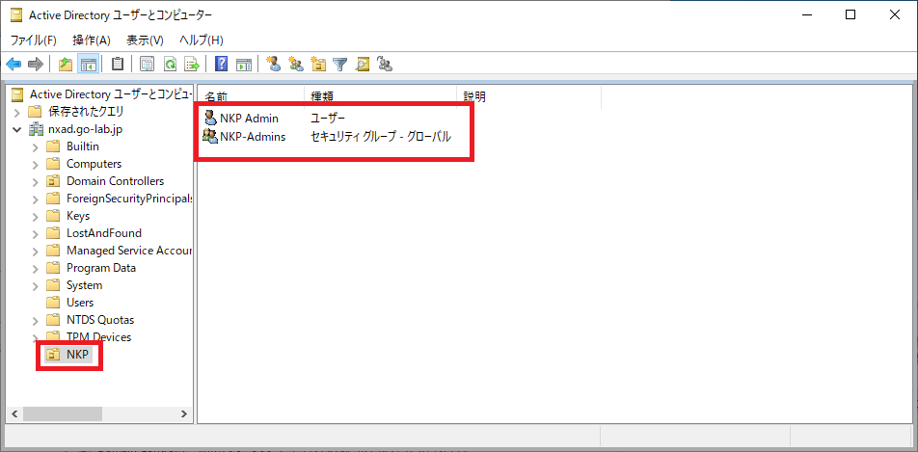Toggle the action pane toolbar icon
918x452 pixels.
point(244,64)
